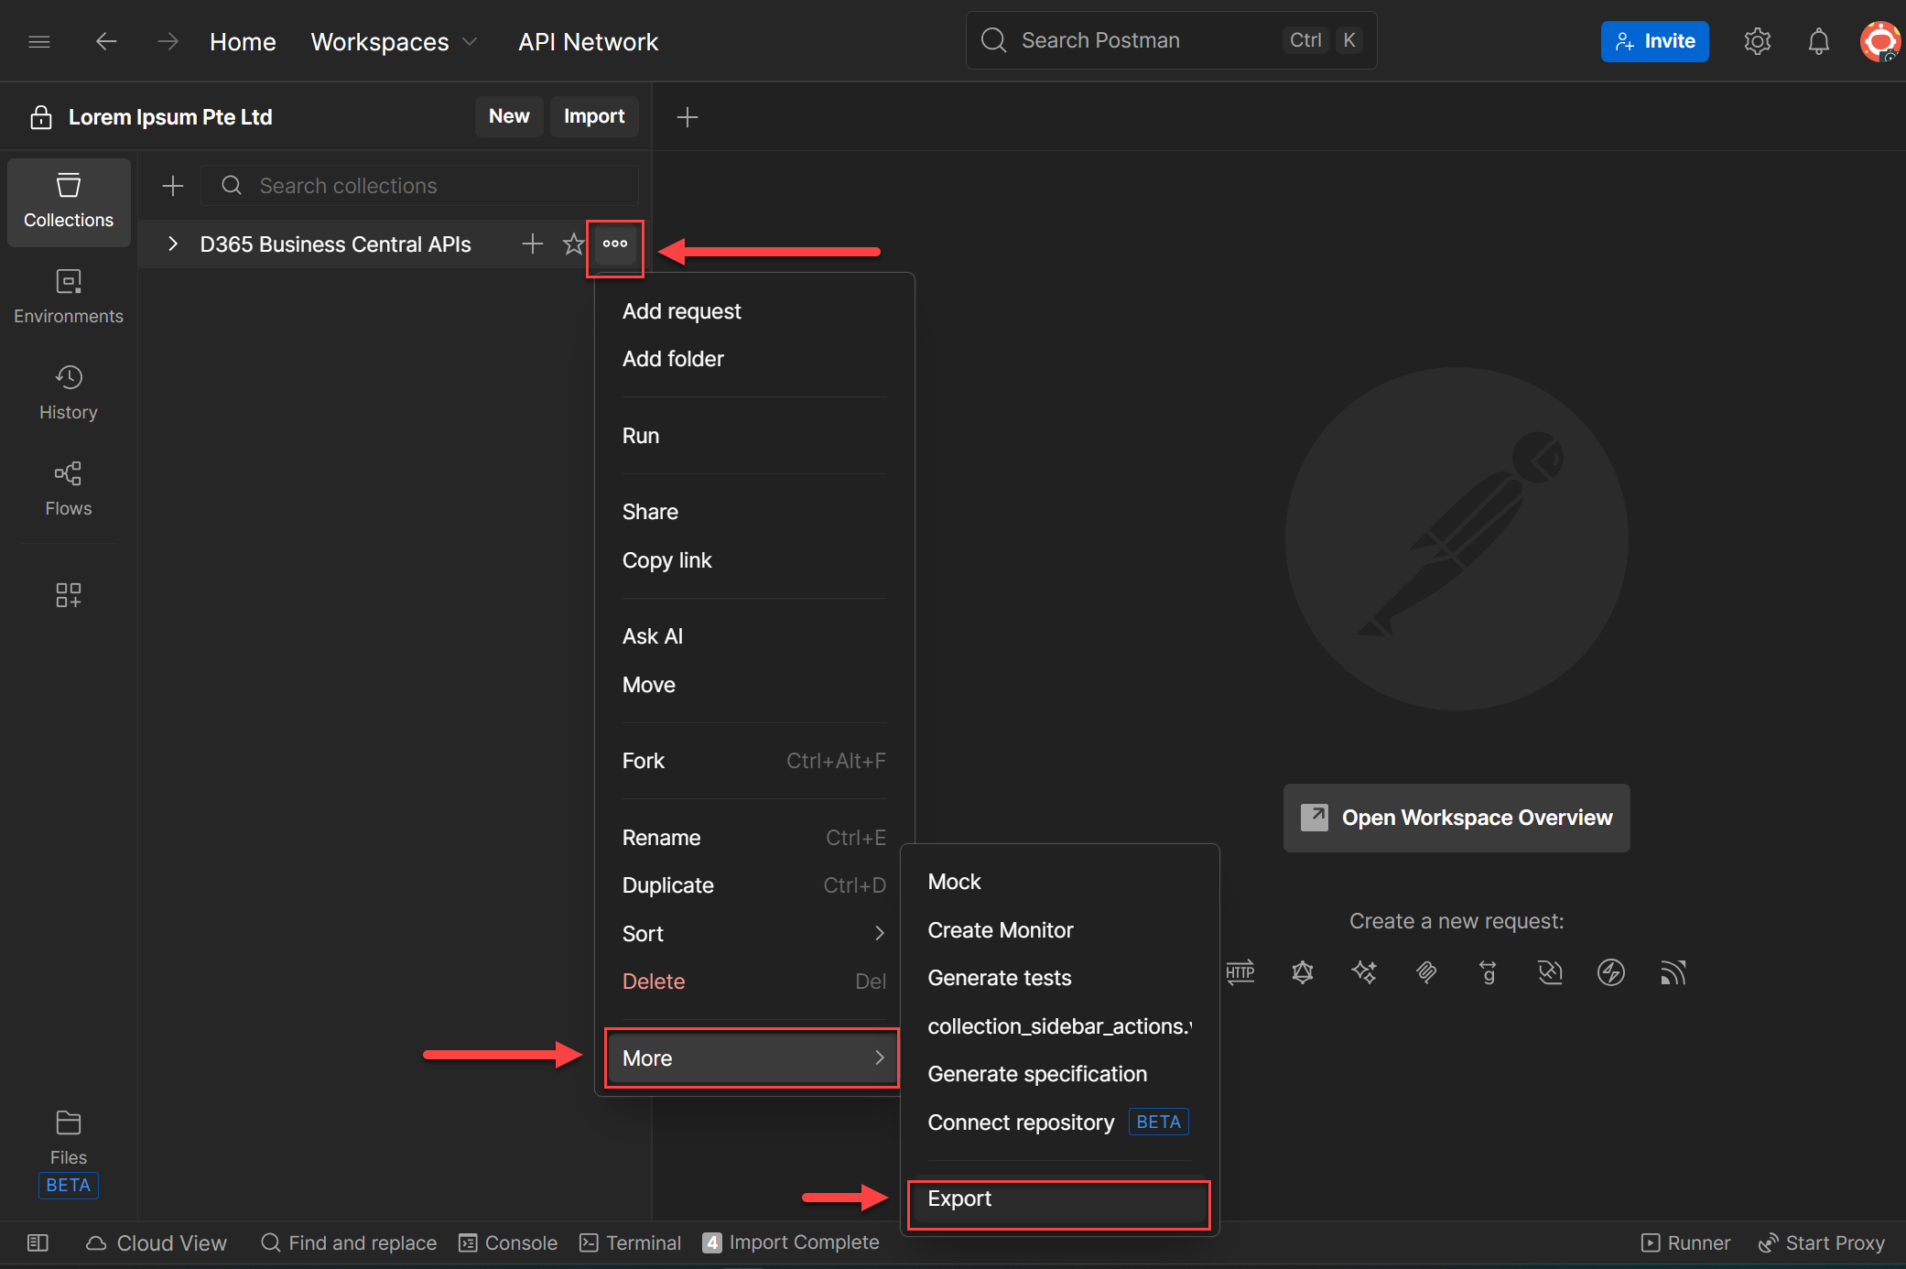Toggle the sidebar layout icon in status bar
1906x1269 pixels.
pos(38,1242)
